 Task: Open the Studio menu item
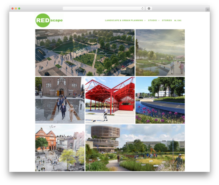tap(152, 21)
